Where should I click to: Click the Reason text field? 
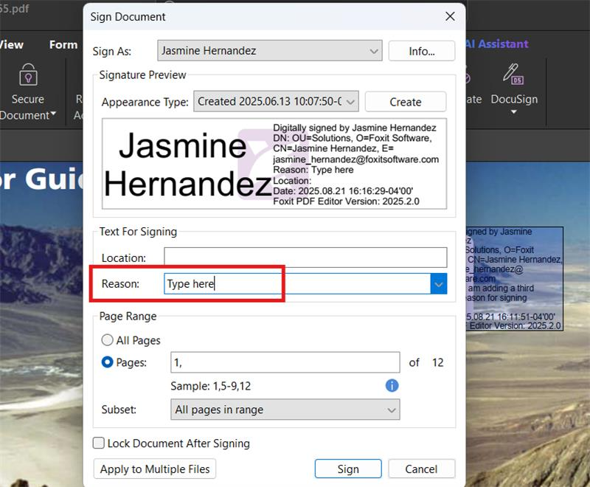pos(297,284)
